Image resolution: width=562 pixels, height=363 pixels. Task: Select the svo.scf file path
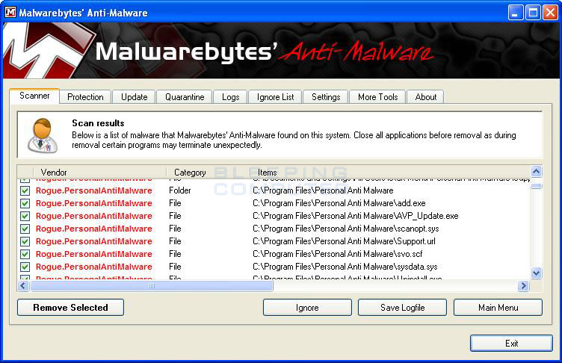(338, 254)
